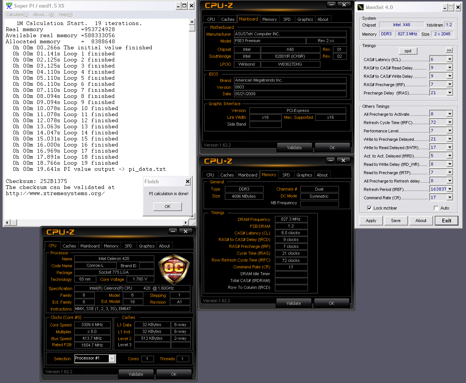
Task: Click the Gigabyte OC Motherboard logo
Action: pos(174,270)
